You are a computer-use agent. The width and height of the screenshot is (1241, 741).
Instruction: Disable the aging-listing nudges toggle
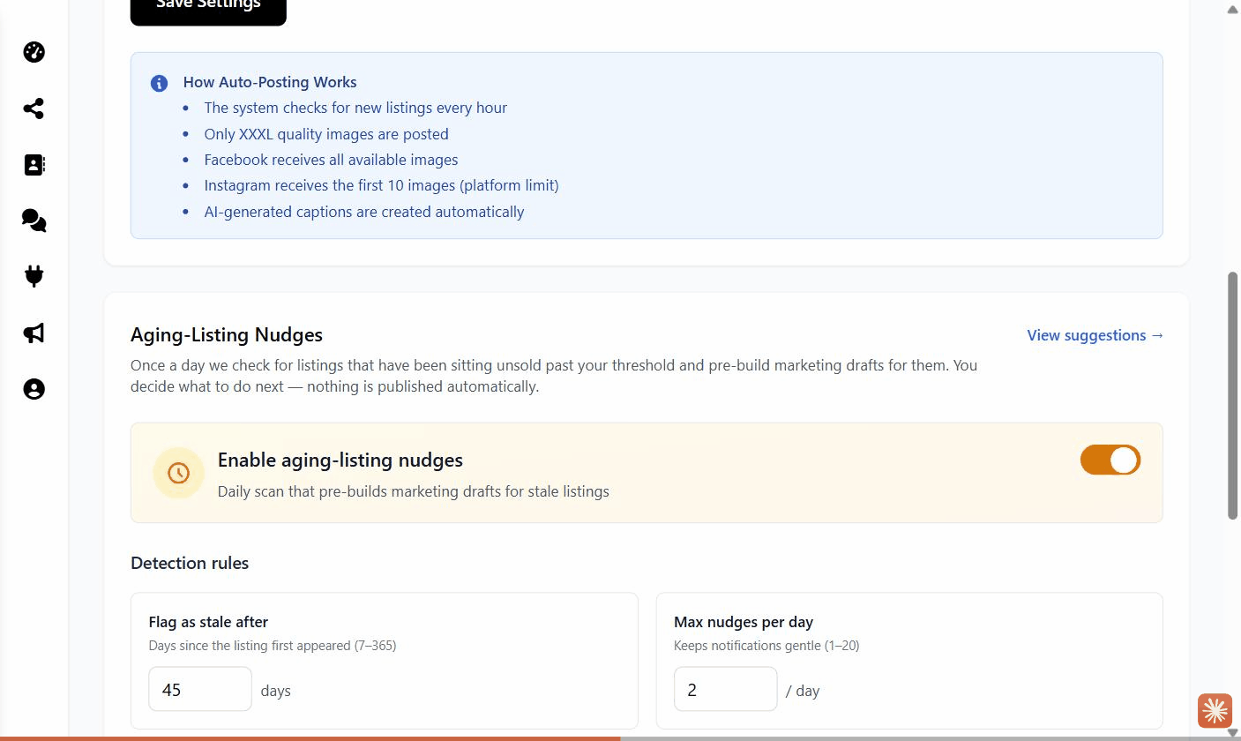pos(1110,460)
